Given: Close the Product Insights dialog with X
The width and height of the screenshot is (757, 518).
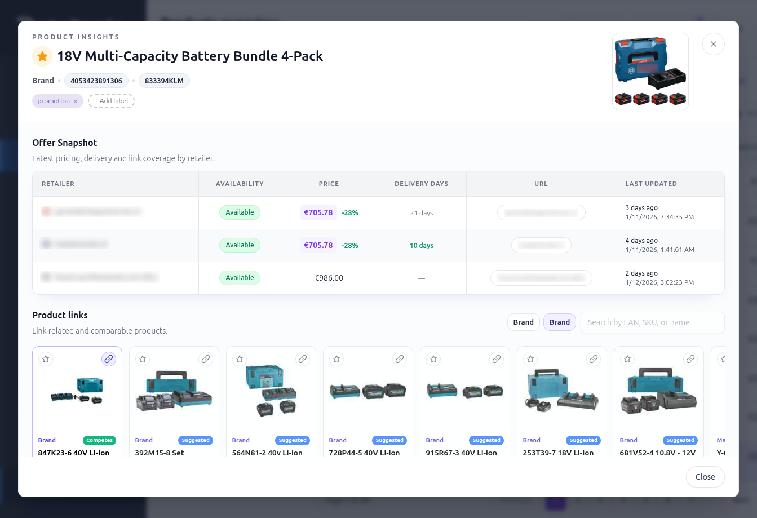Looking at the screenshot, I should (x=714, y=44).
